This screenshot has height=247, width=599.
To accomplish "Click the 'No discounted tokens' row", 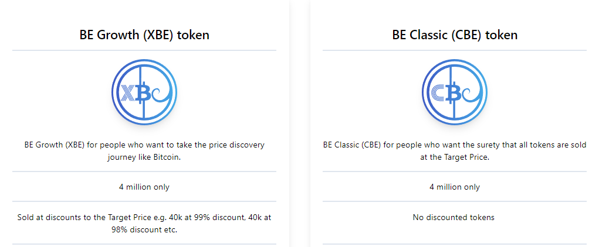I will pyautogui.click(x=454, y=218).
